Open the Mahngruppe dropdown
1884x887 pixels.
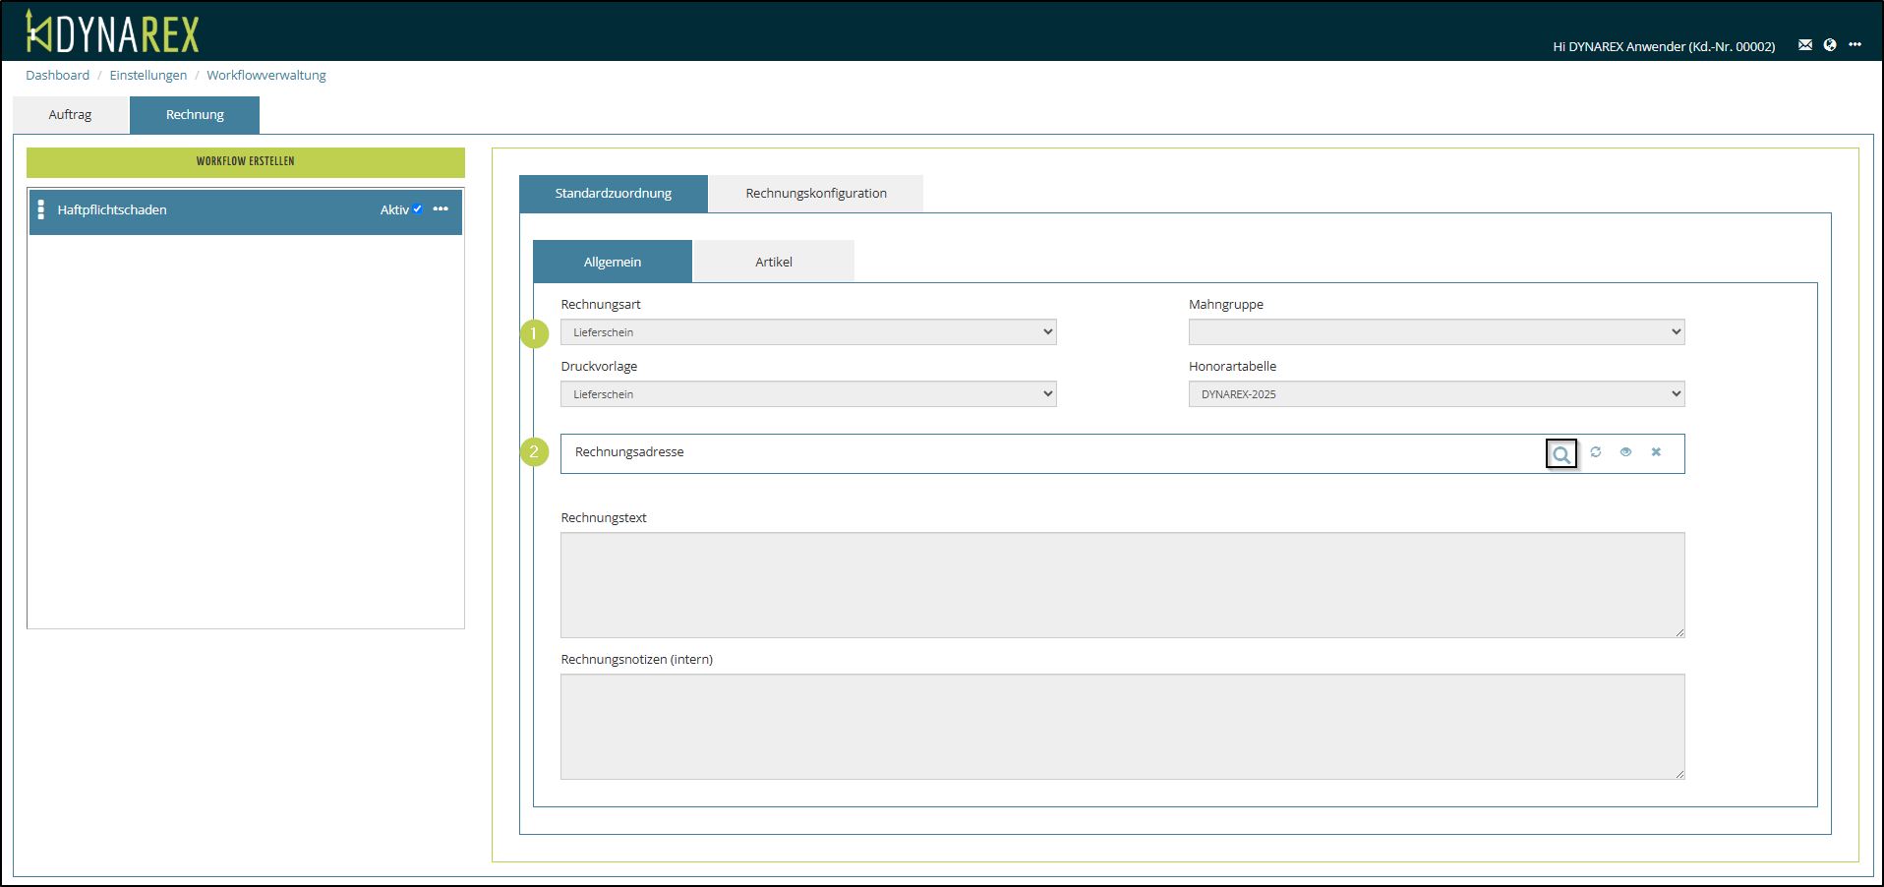[x=1436, y=332]
